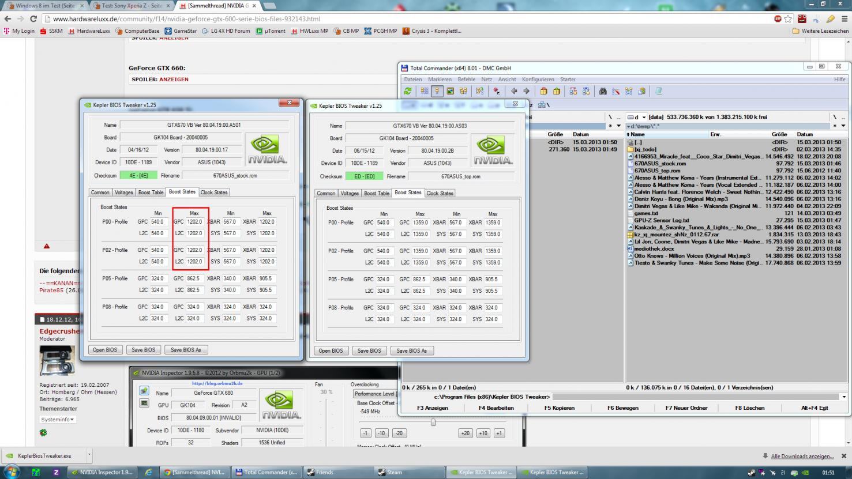This screenshot has width=852, height=479.
Task: Click P05 GPC Max field in the stock.rom Tweaker
Action: click(194, 278)
